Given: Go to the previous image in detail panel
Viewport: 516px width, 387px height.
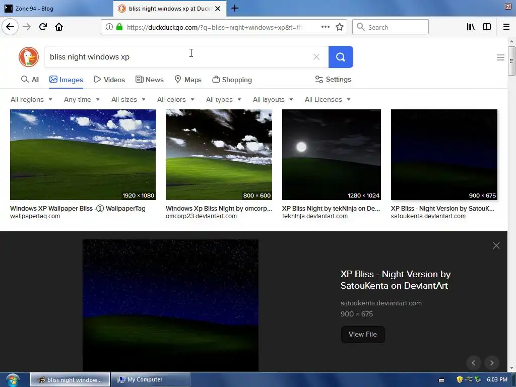Looking at the screenshot, I should coord(474,363).
